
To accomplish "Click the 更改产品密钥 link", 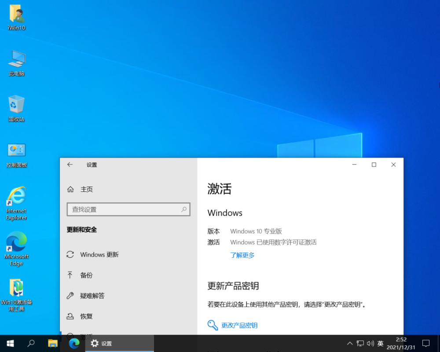I will click(239, 325).
